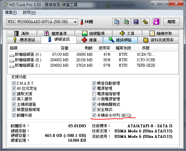Click the blue floppy save icon
The image size is (186, 151).
pos(136,22)
